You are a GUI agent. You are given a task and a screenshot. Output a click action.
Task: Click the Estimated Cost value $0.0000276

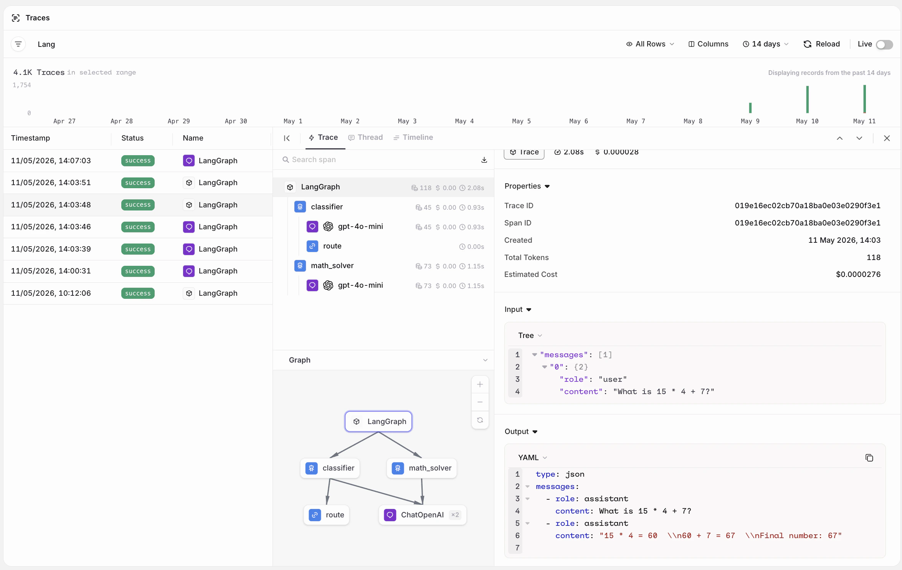click(x=858, y=275)
